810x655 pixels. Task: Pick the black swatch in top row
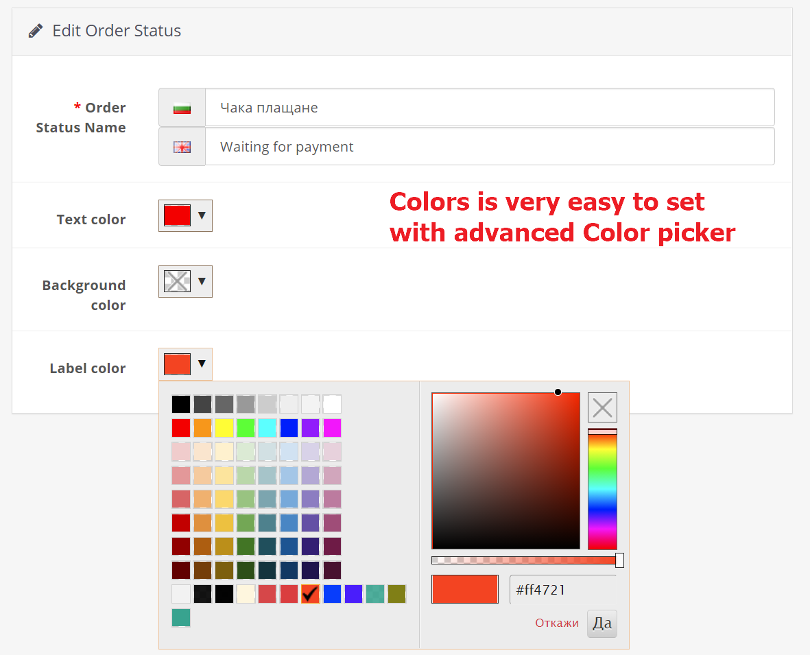181,405
